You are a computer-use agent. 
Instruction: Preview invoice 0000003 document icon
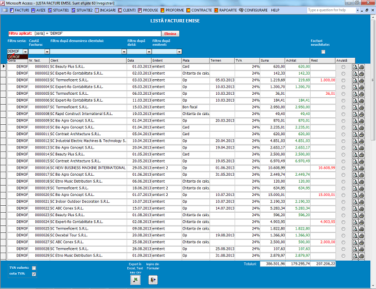point(355,80)
